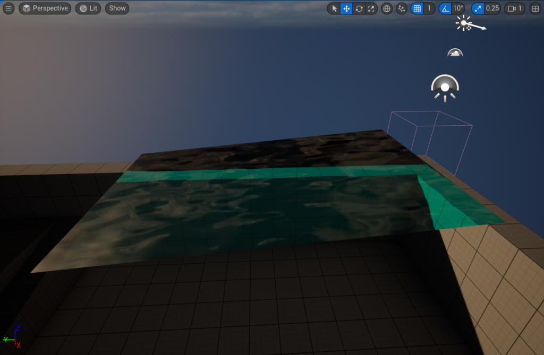Select the Sky Light dome icon

click(x=445, y=87)
